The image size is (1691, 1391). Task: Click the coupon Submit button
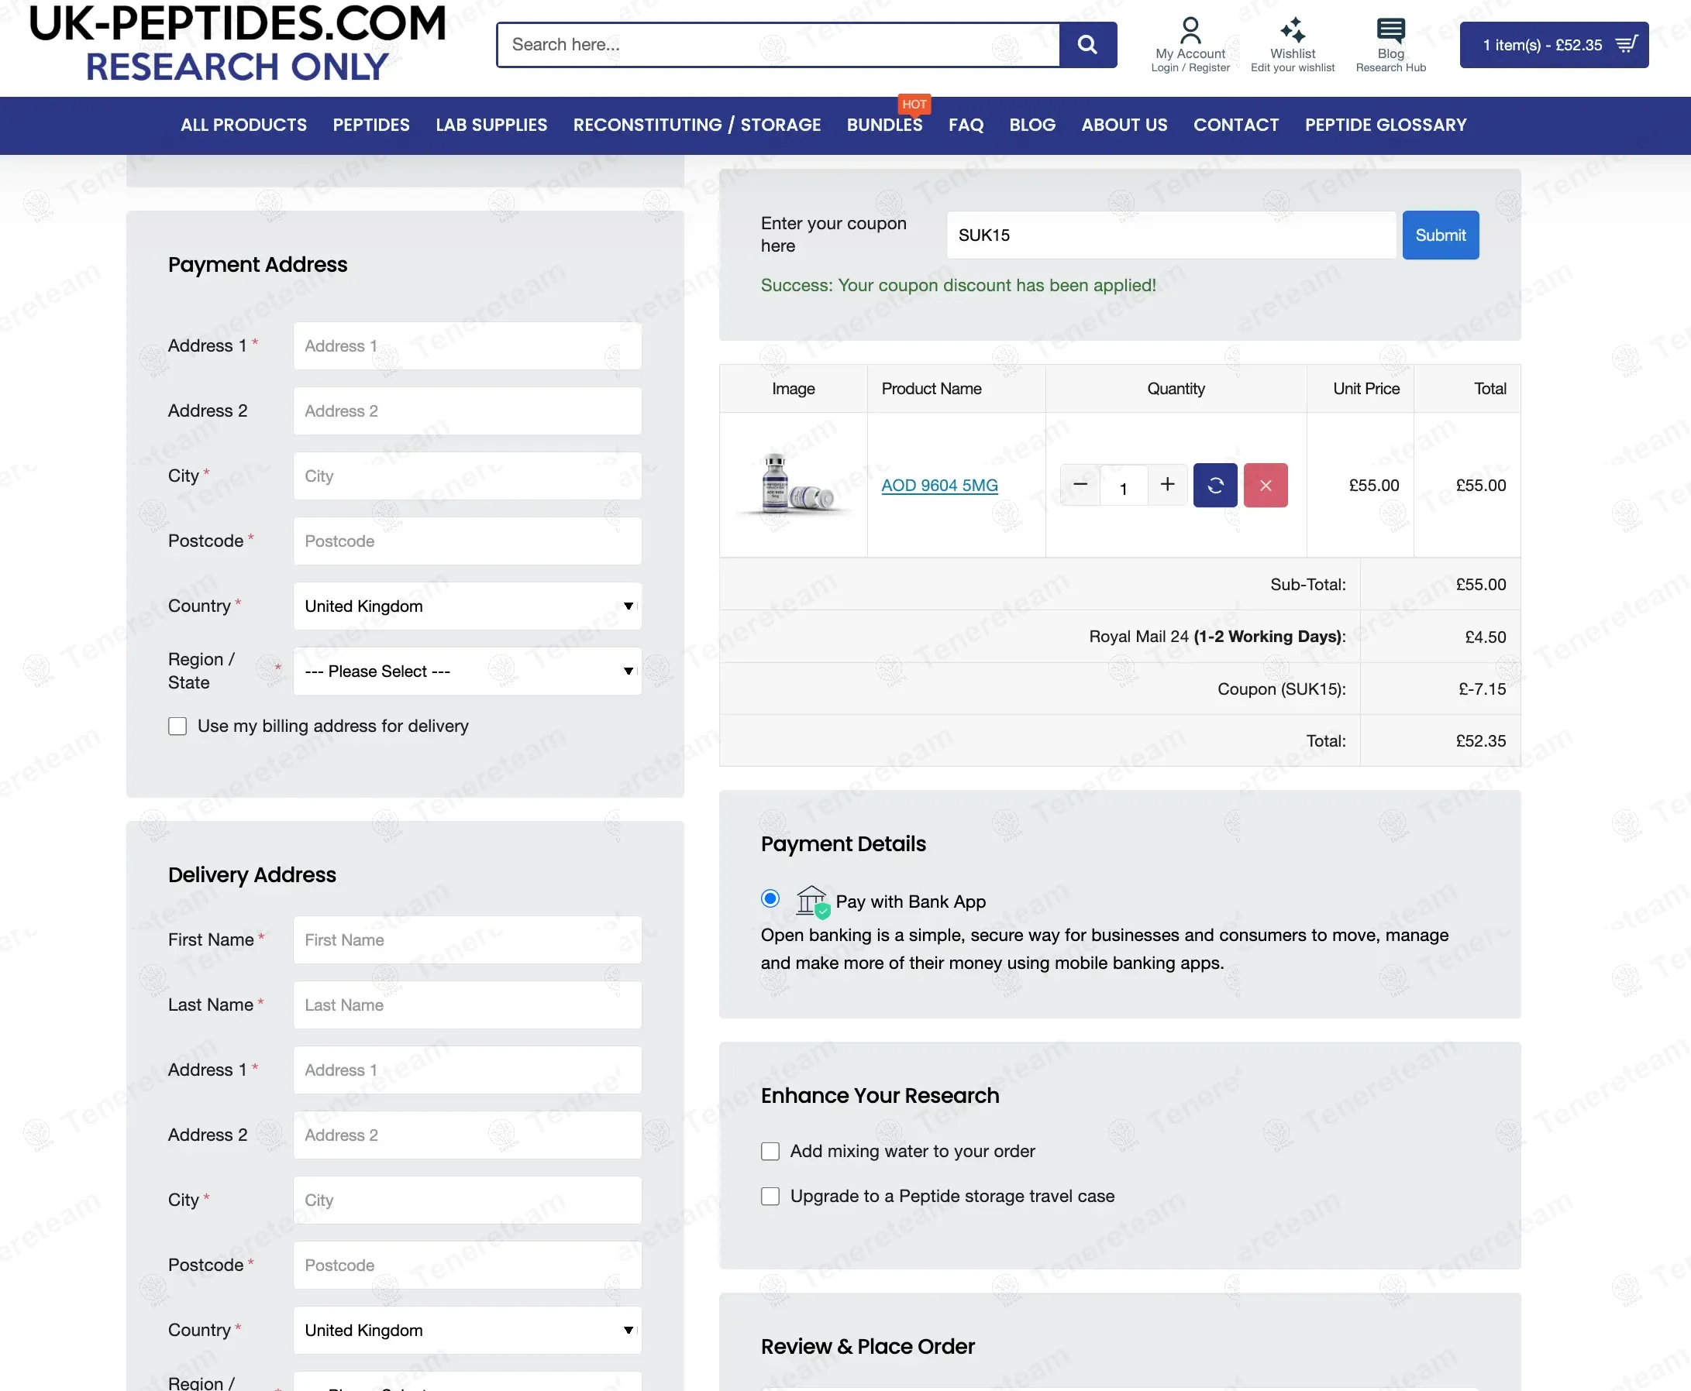[1439, 235]
